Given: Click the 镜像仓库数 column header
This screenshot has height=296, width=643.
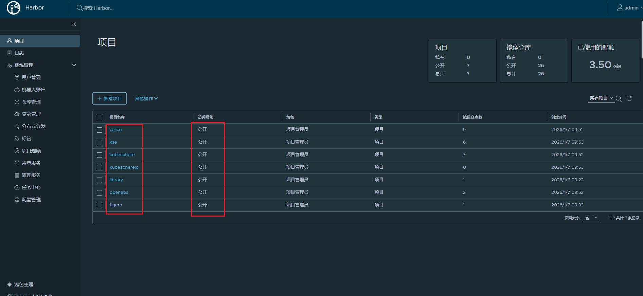Looking at the screenshot, I should (472, 117).
